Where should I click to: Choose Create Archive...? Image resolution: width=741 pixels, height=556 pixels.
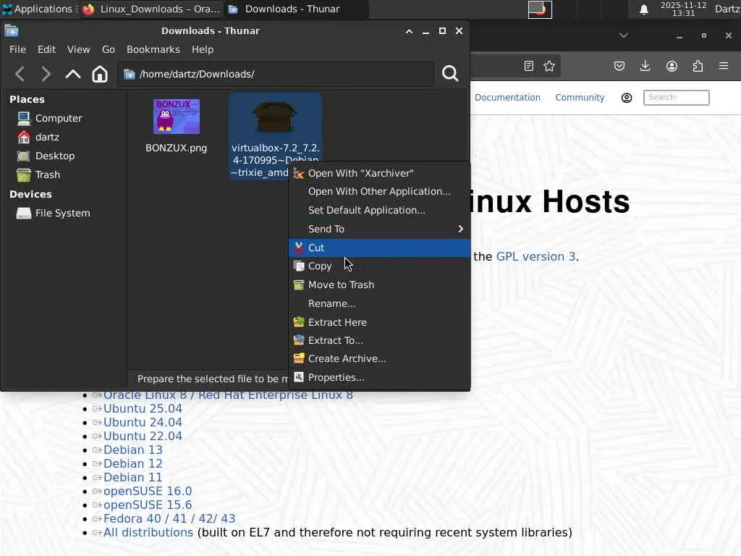click(379, 359)
